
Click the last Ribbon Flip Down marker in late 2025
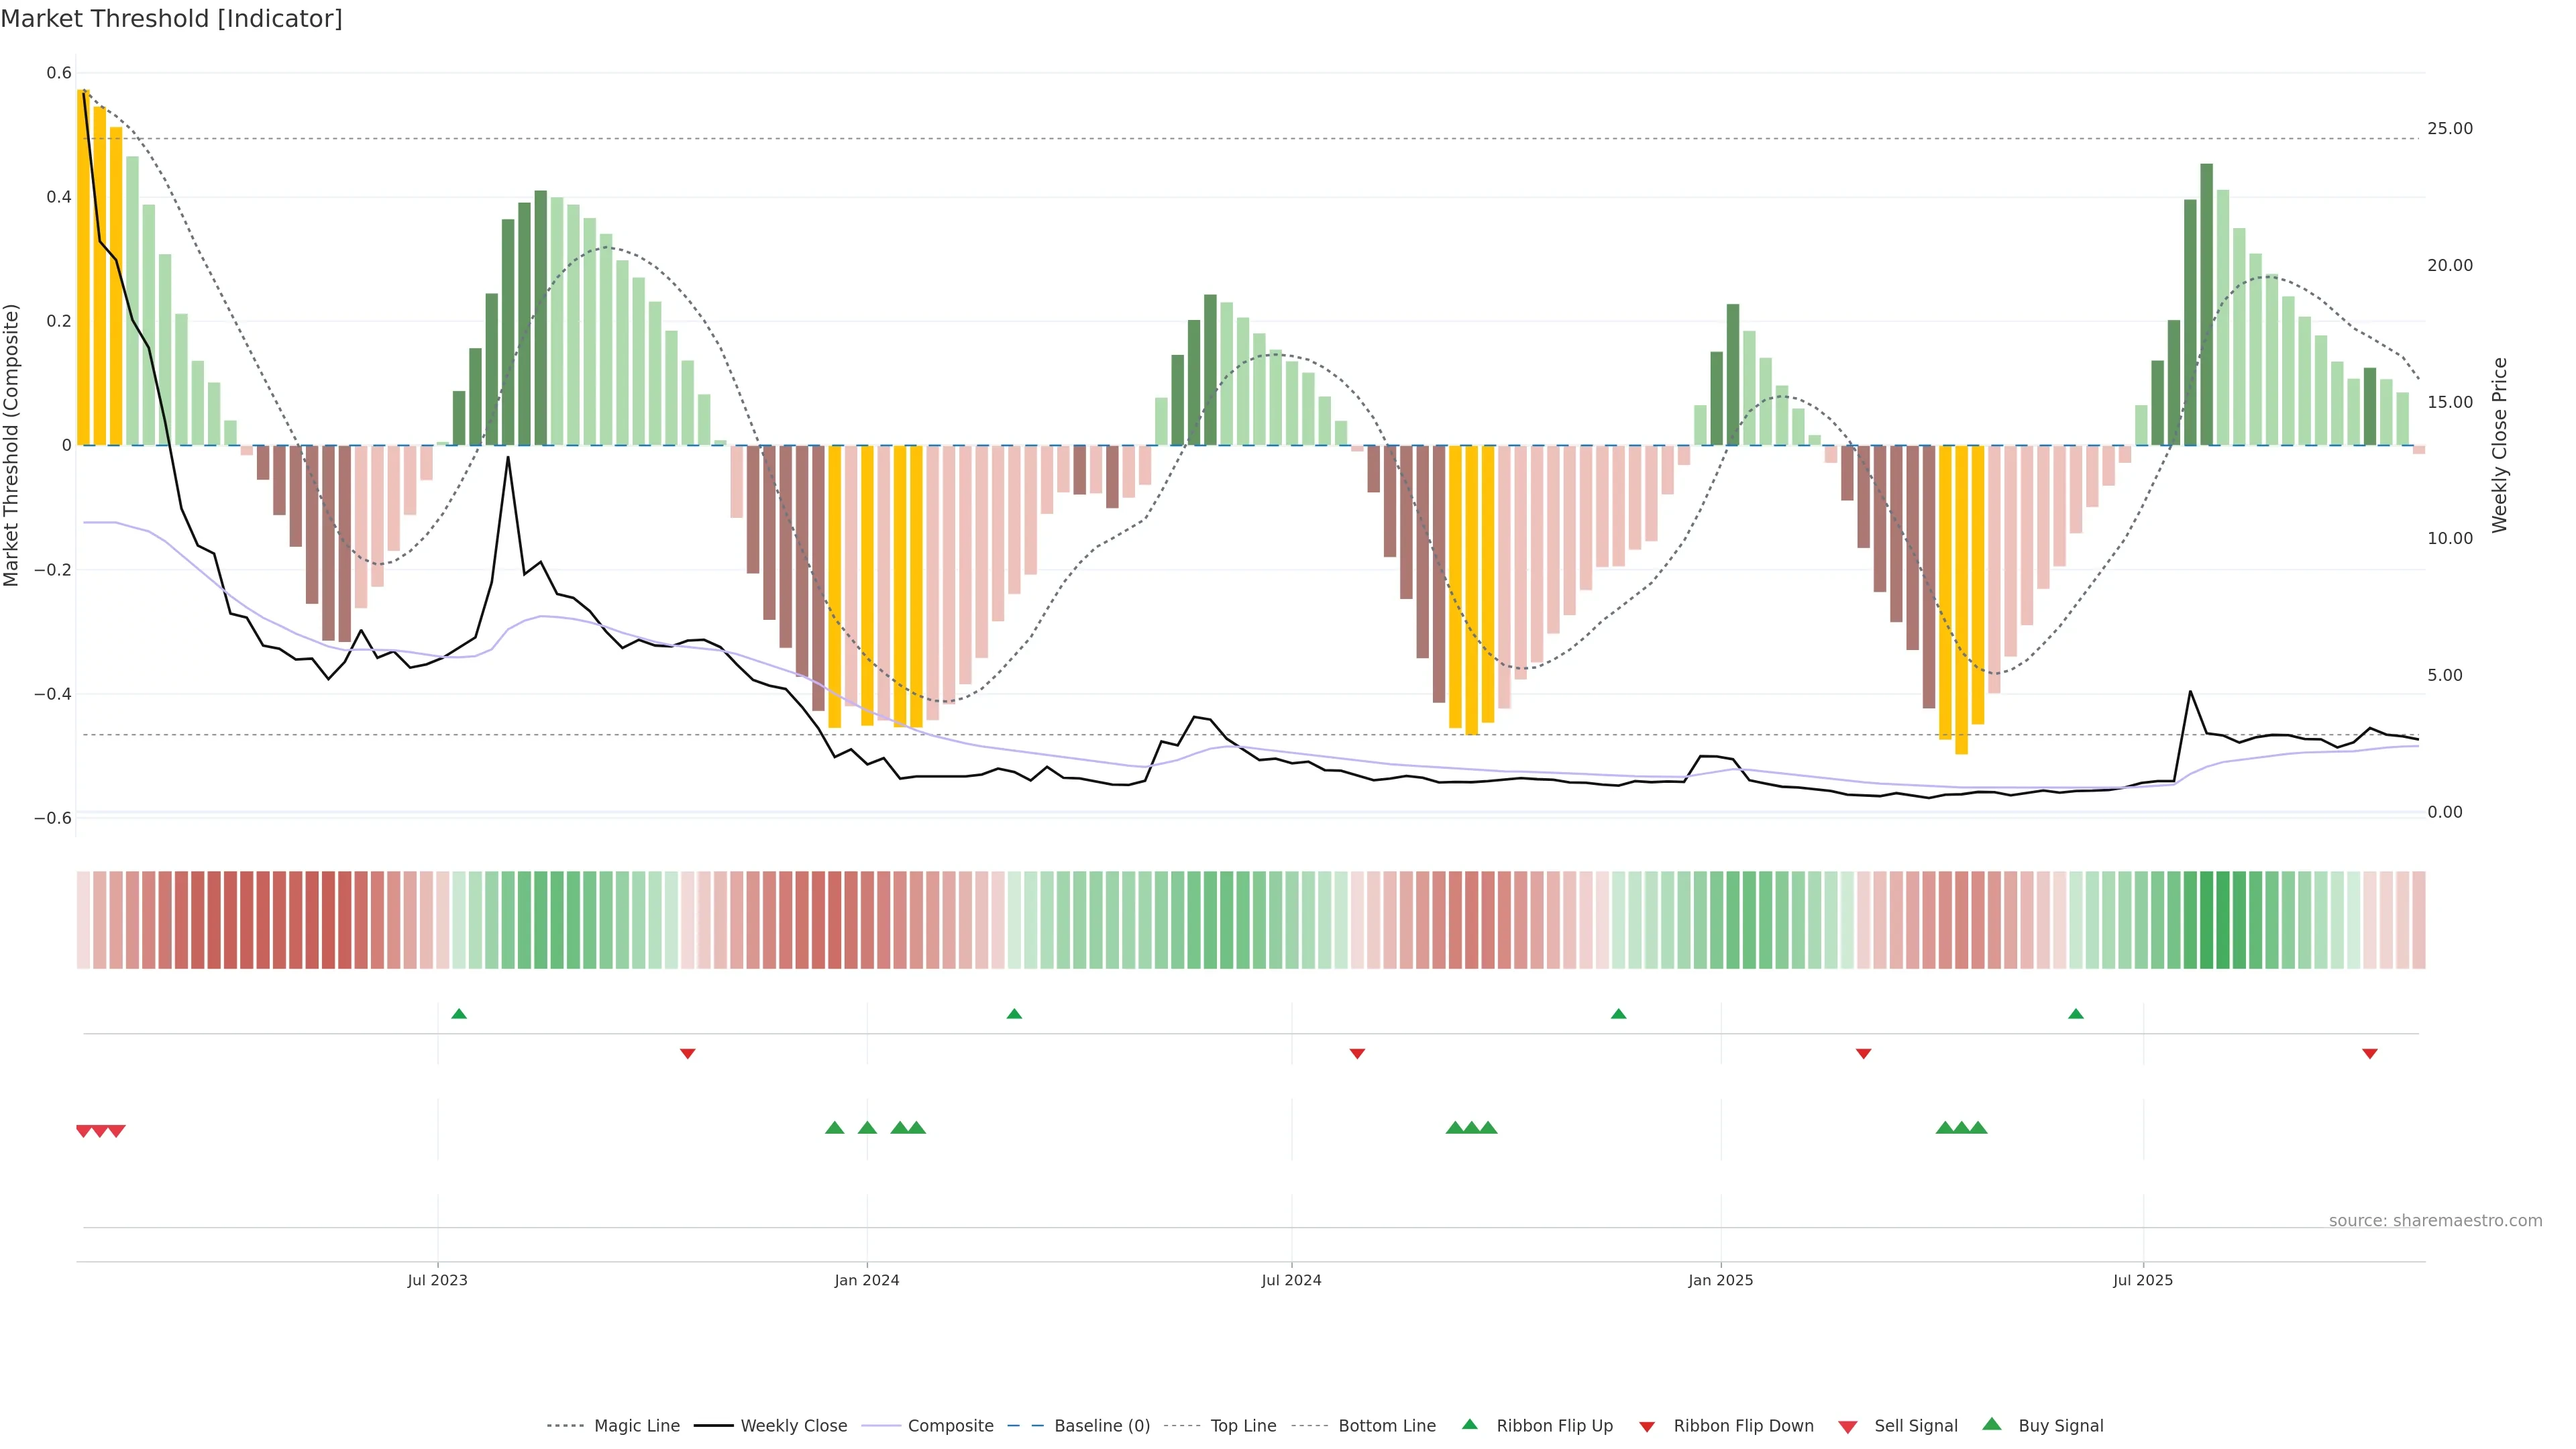[2369, 1053]
